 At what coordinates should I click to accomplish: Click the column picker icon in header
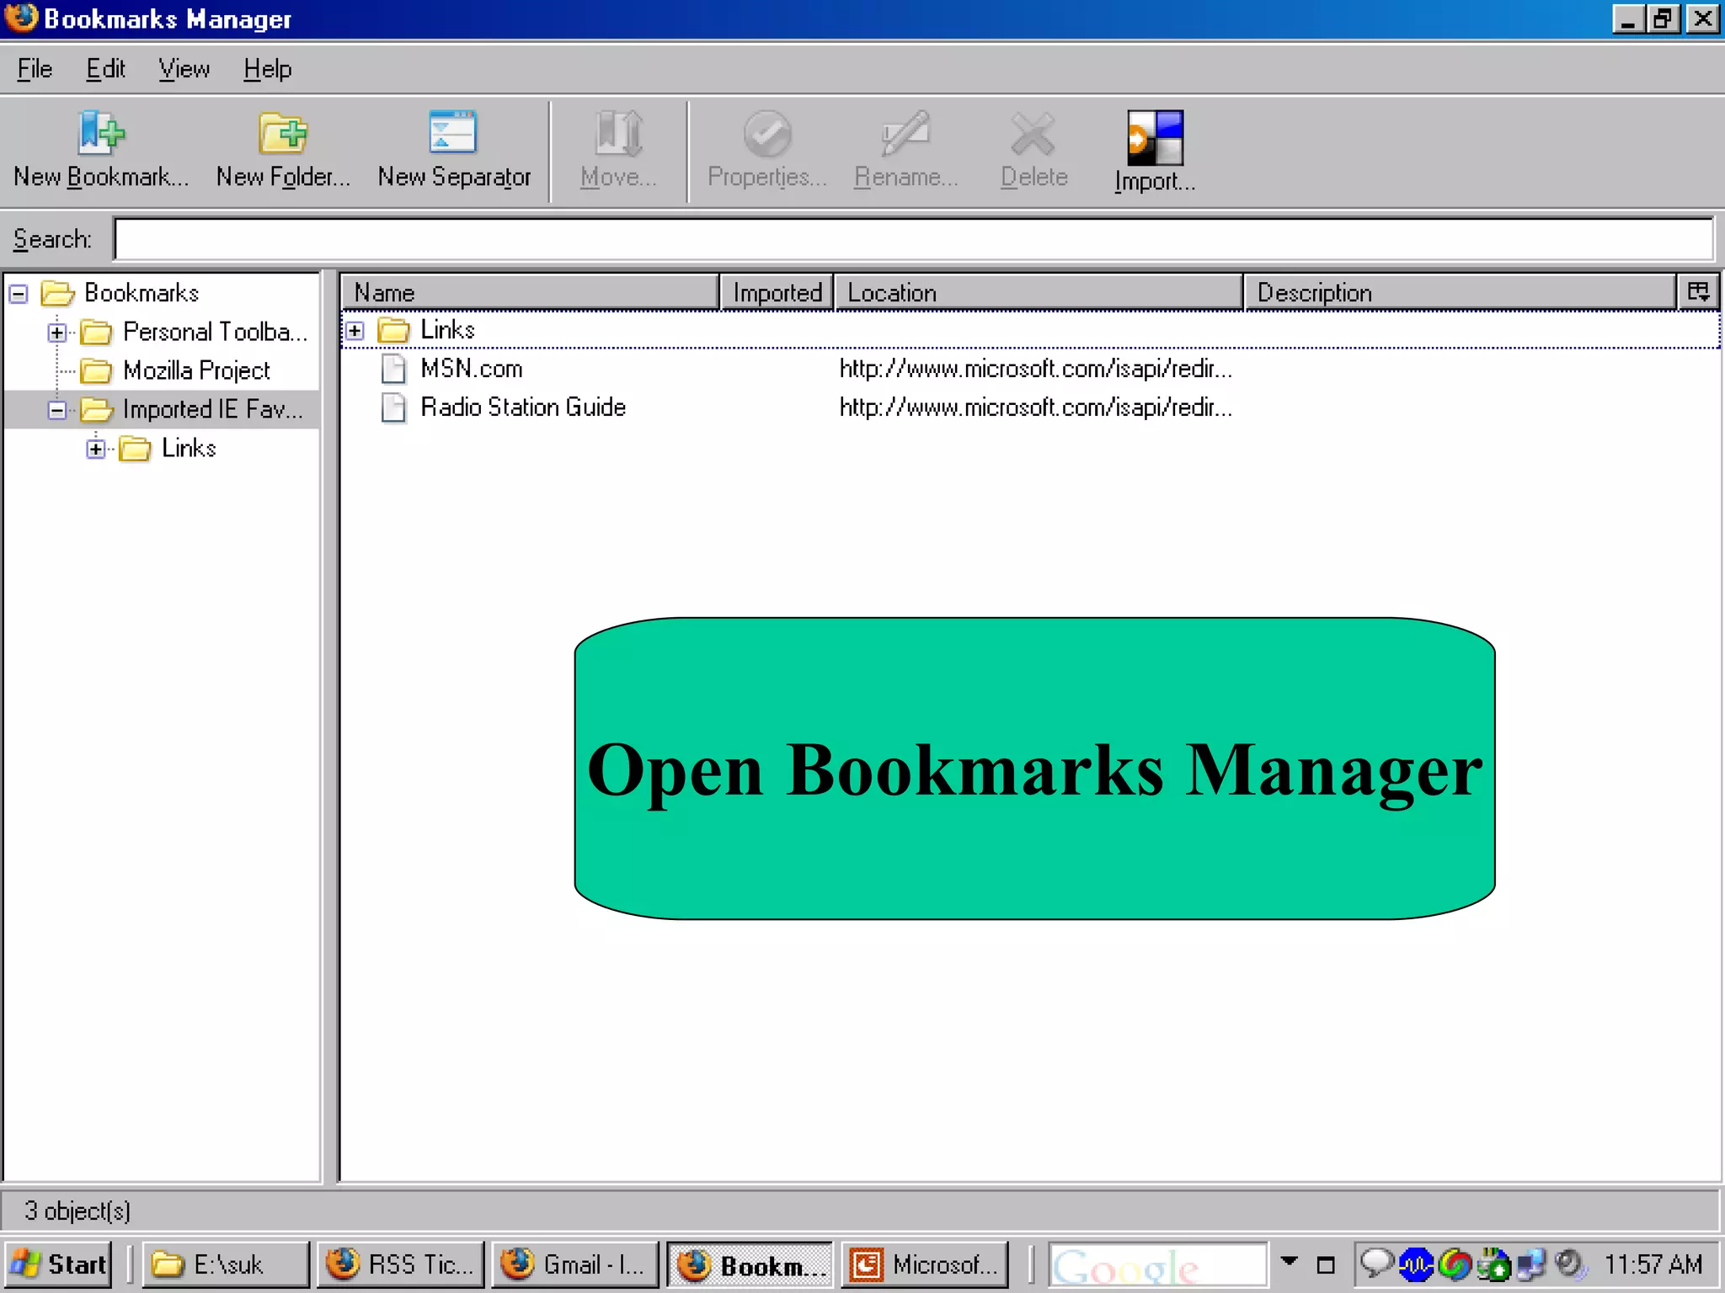pos(1698,292)
